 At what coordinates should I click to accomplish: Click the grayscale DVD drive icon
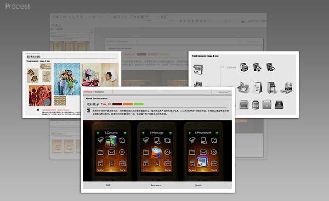pyautogui.click(x=287, y=88)
